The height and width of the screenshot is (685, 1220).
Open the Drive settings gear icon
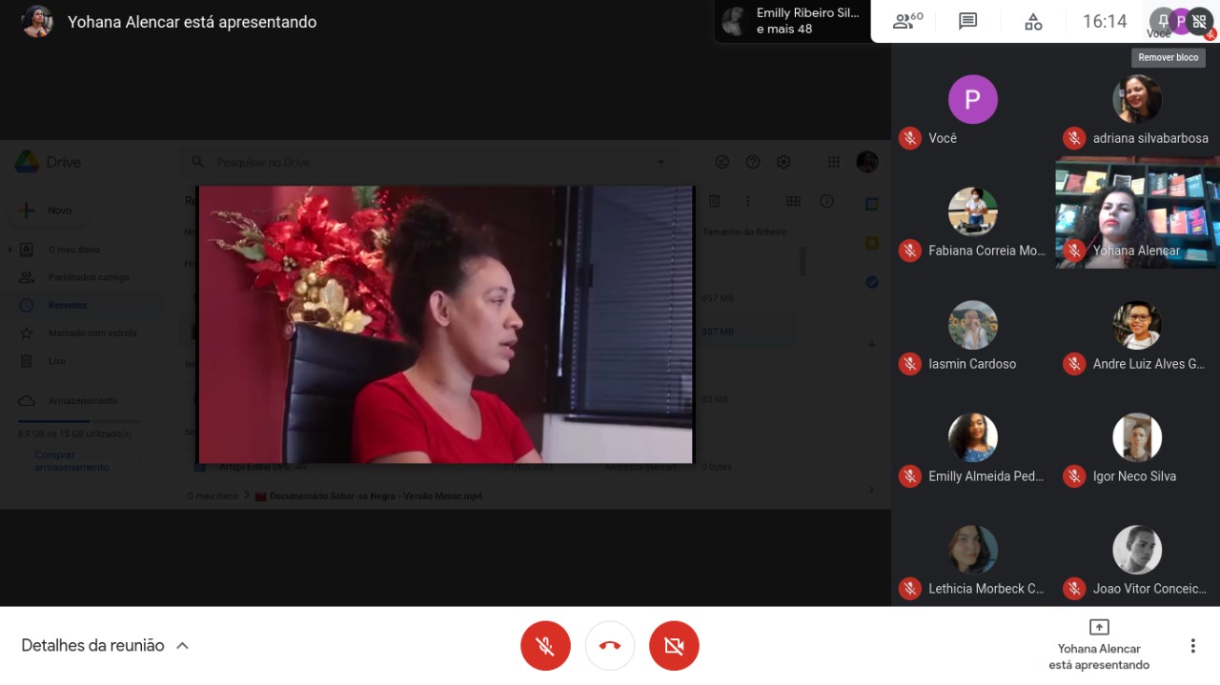coord(783,162)
